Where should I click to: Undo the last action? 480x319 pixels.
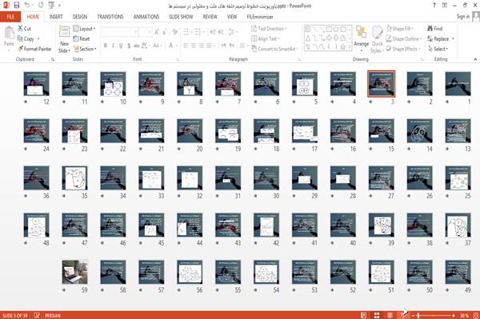tap(27, 5)
